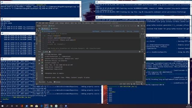The image size is (192, 108).
Task: Click the Convert from cURL link
Action: point(119,31)
